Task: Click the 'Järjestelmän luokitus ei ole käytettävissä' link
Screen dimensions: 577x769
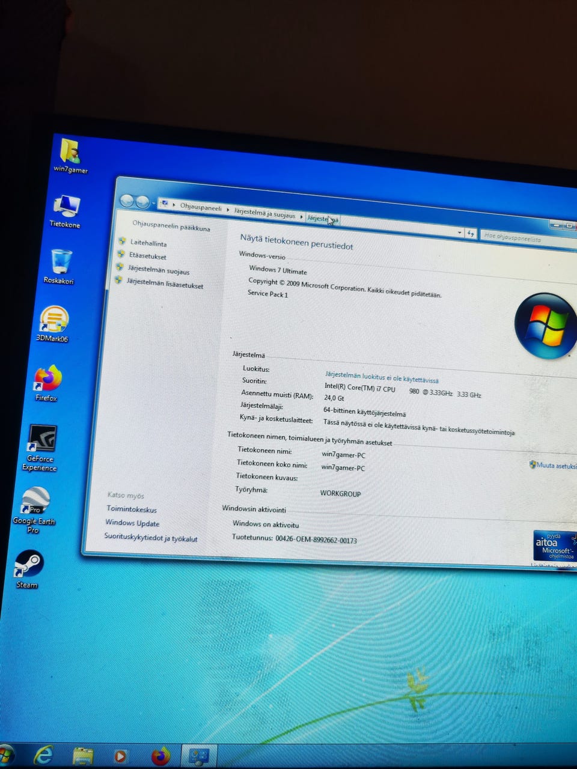Action: tap(382, 377)
